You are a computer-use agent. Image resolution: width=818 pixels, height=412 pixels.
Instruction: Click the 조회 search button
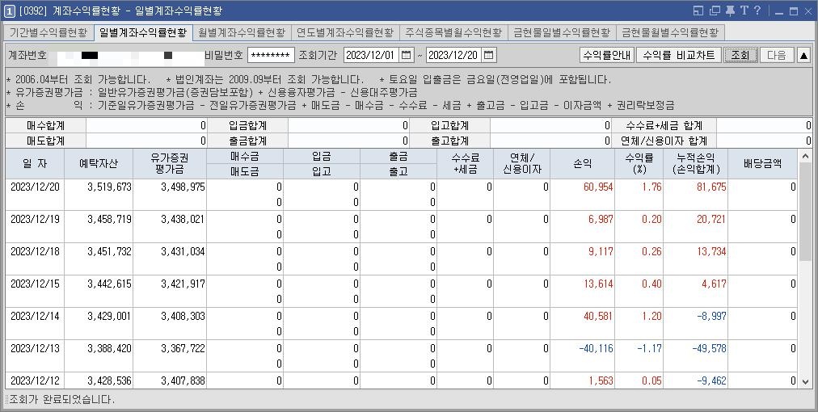(740, 55)
